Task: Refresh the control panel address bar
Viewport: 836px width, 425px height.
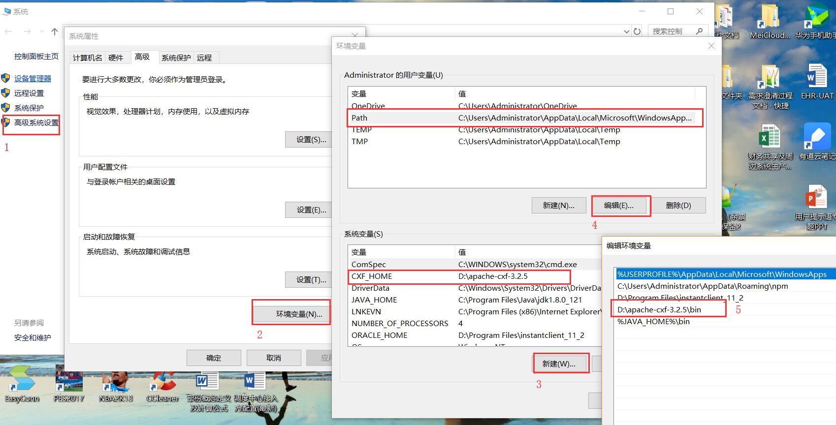Action: (x=637, y=31)
